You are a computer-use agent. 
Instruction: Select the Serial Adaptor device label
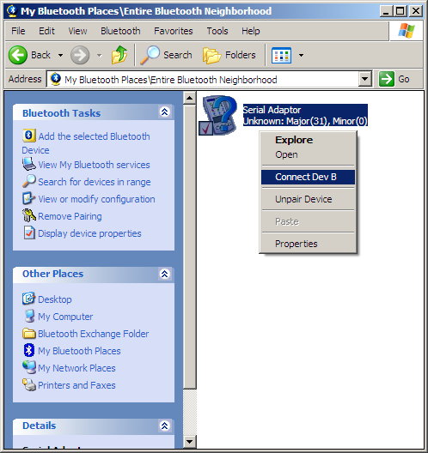pyautogui.click(x=305, y=115)
